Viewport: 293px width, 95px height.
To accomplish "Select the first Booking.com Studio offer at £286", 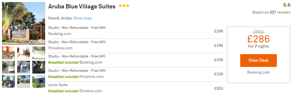I will [136, 31].
